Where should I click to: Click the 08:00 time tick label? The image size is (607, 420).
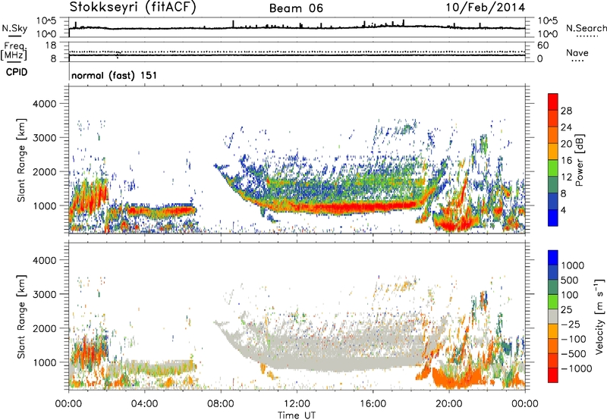(x=220, y=404)
